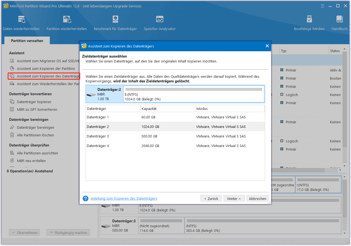Viewport: 351px width, 246px height.
Task: Open Partition wiederherstellen tool
Action: [x=66, y=23]
